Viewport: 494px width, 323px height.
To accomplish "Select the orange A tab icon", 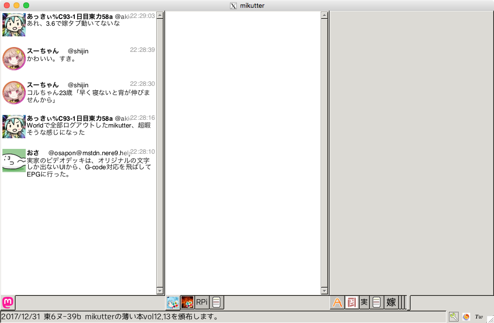I will pyautogui.click(x=337, y=303).
